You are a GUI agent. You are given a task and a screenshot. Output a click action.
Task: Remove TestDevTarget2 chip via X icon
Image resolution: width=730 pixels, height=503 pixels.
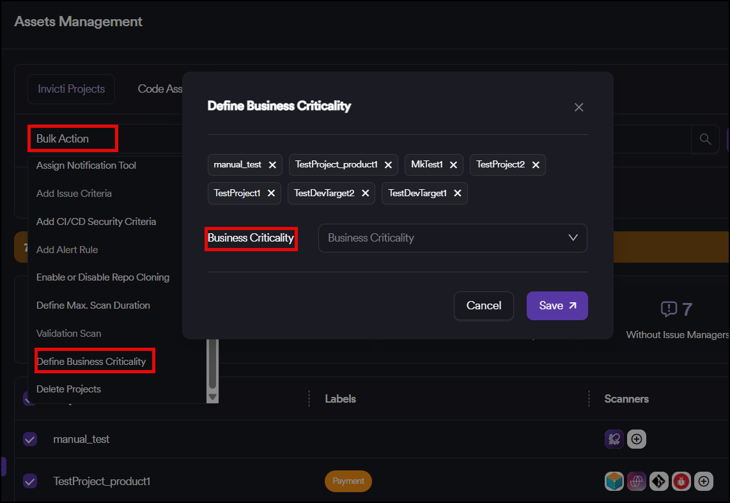pos(366,193)
